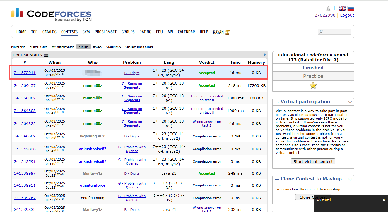
Task: Open submission 341573011
Action: coord(25,73)
